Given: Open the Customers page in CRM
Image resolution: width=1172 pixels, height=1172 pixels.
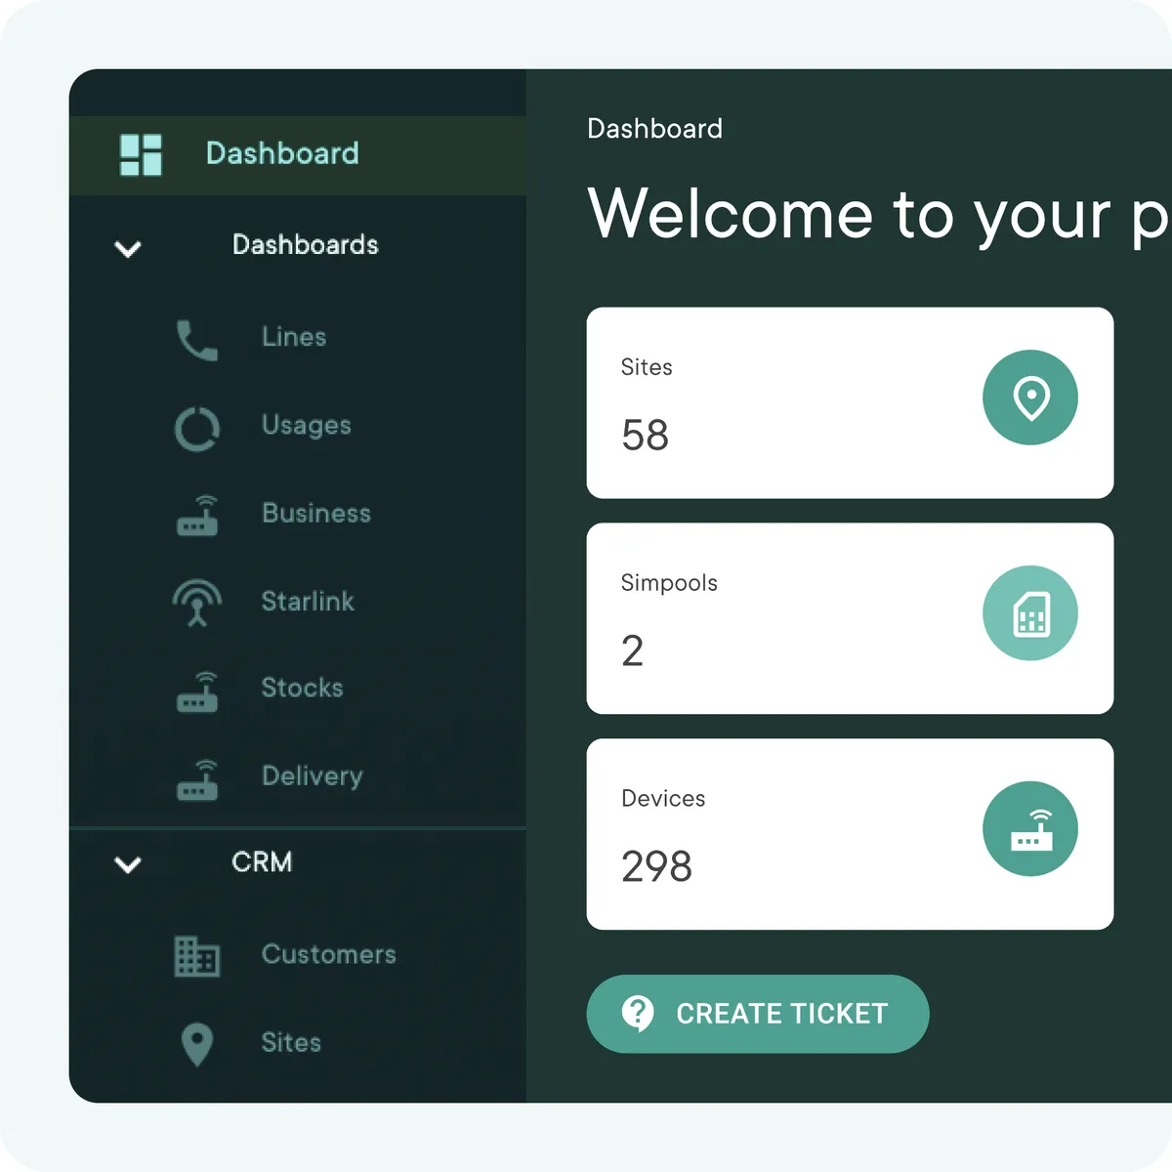Looking at the screenshot, I should [x=329, y=954].
